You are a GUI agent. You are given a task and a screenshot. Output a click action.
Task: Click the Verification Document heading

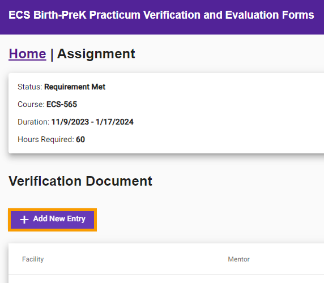click(x=80, y=181)
